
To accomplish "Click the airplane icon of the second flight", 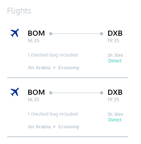I will click(x=15, y=92).
